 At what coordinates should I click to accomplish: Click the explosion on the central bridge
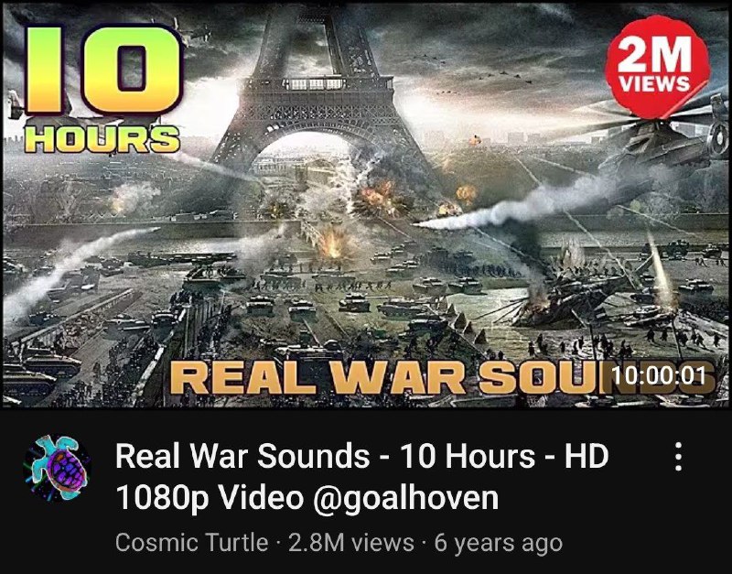[332, 243]
